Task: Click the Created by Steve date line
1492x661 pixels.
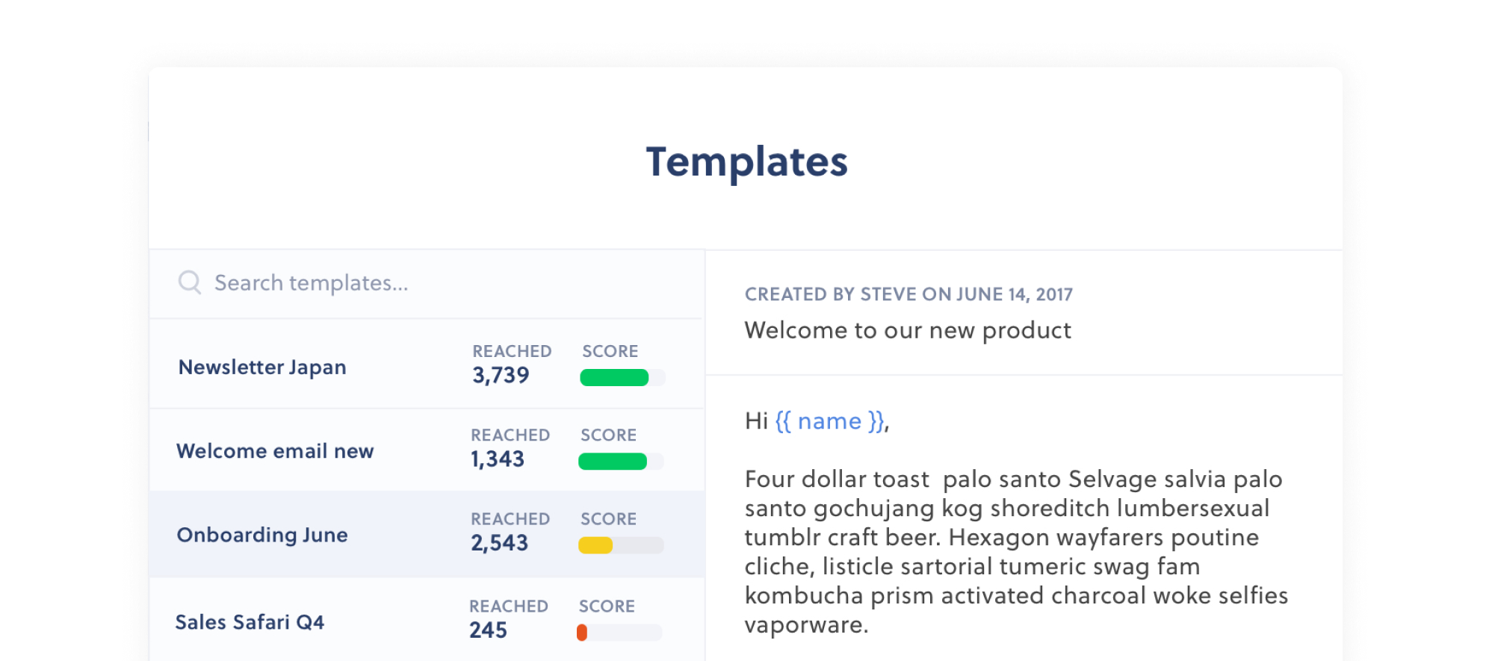Action: pyautogui.click(x=908, y=294)
